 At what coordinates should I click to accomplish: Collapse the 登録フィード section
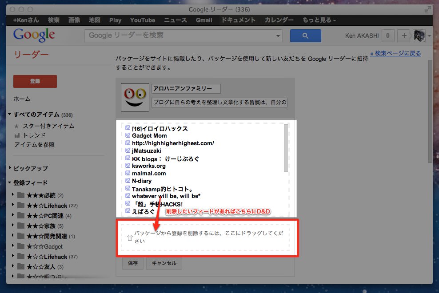(x=9, y=182)
